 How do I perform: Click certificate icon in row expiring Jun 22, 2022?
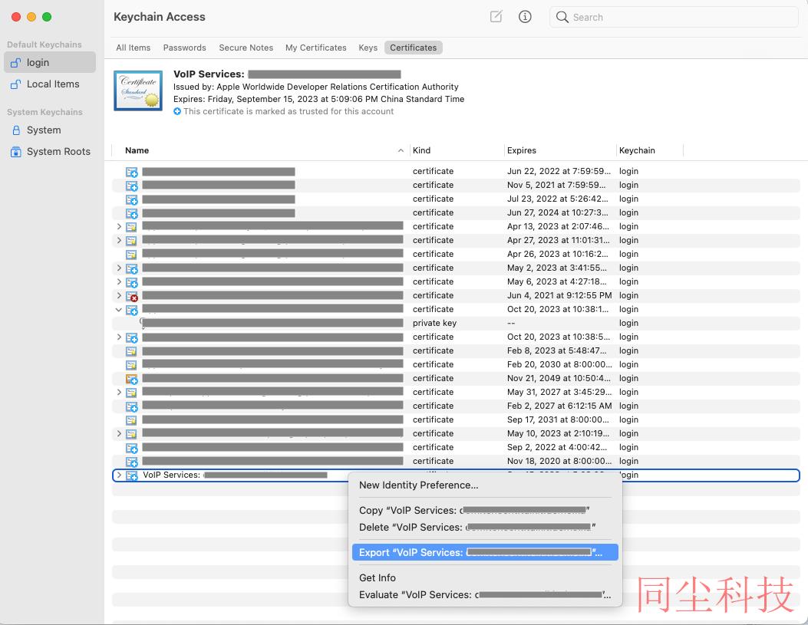(132, 172)
